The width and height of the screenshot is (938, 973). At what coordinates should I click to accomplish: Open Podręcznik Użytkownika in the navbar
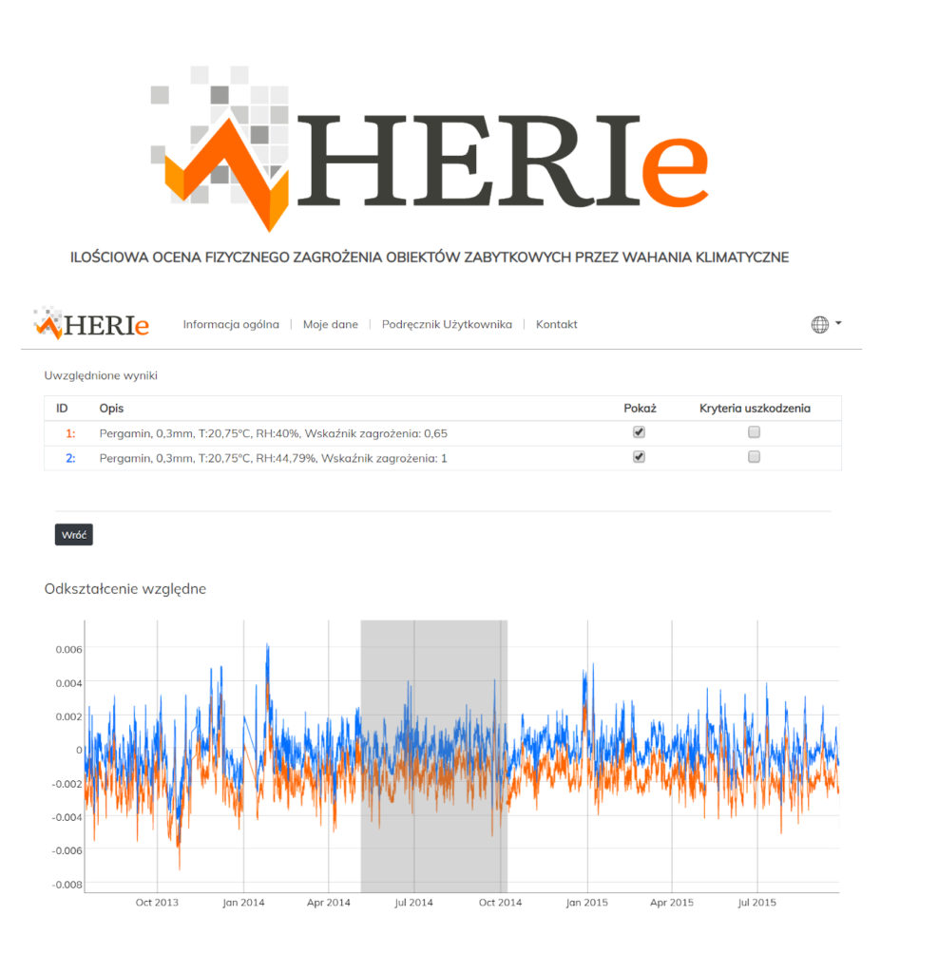pyautogui.click(x=447, y=324)
